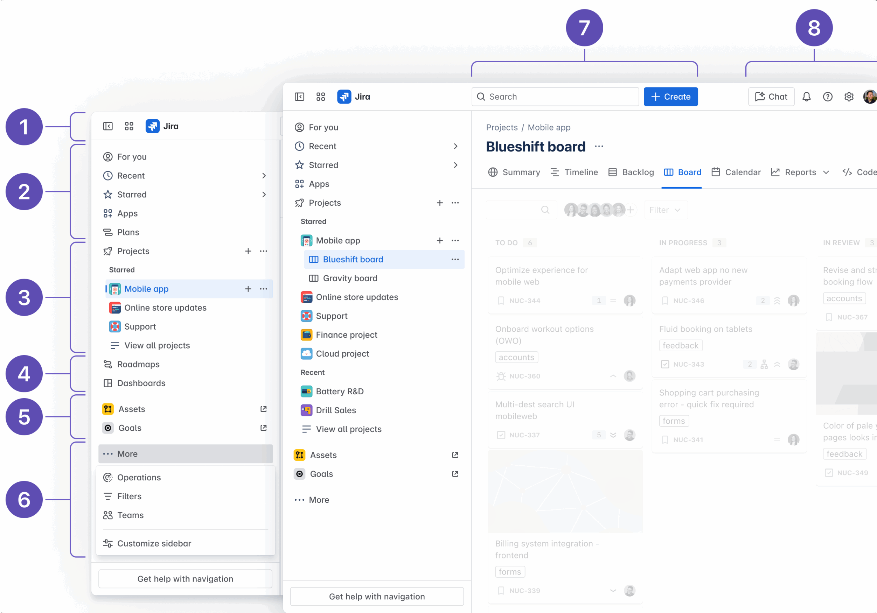Open Projects ellipsis in left panel
The image size is (877, 613).
pos(263,251)
